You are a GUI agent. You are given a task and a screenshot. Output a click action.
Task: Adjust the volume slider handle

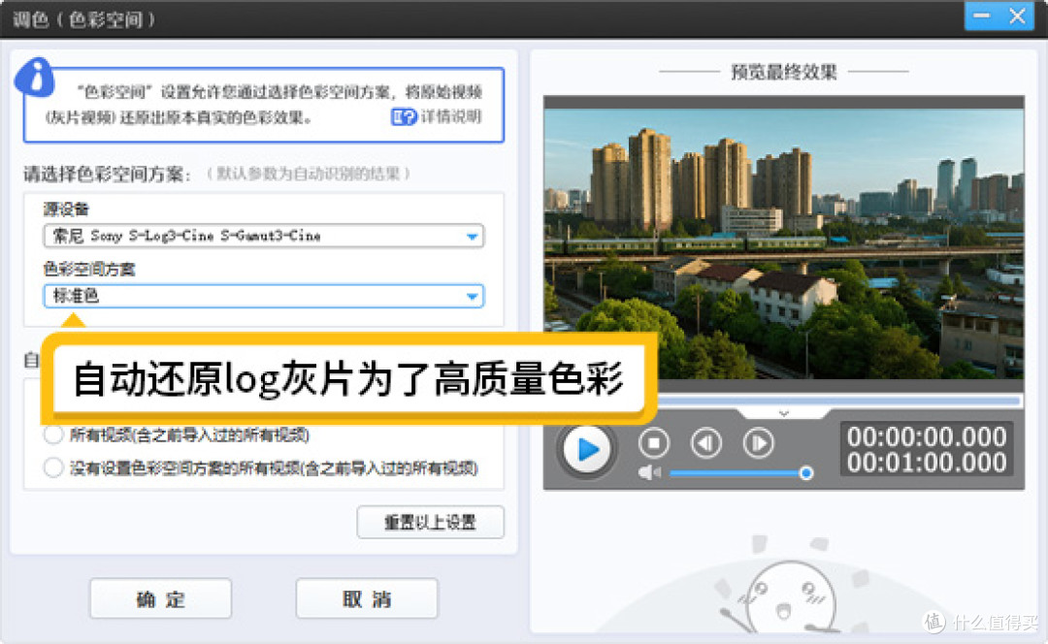806,473
